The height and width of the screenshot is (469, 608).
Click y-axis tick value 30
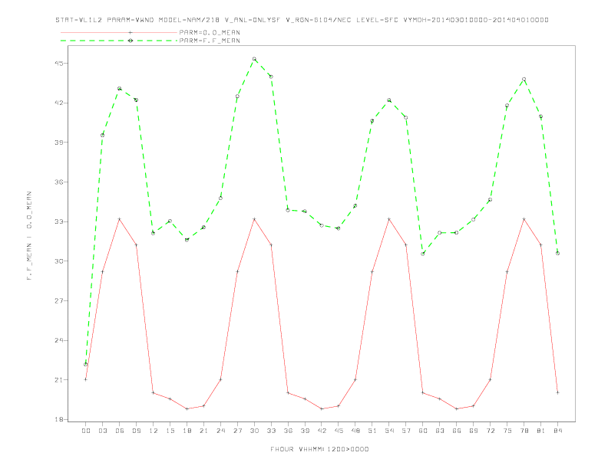[59, 261]
